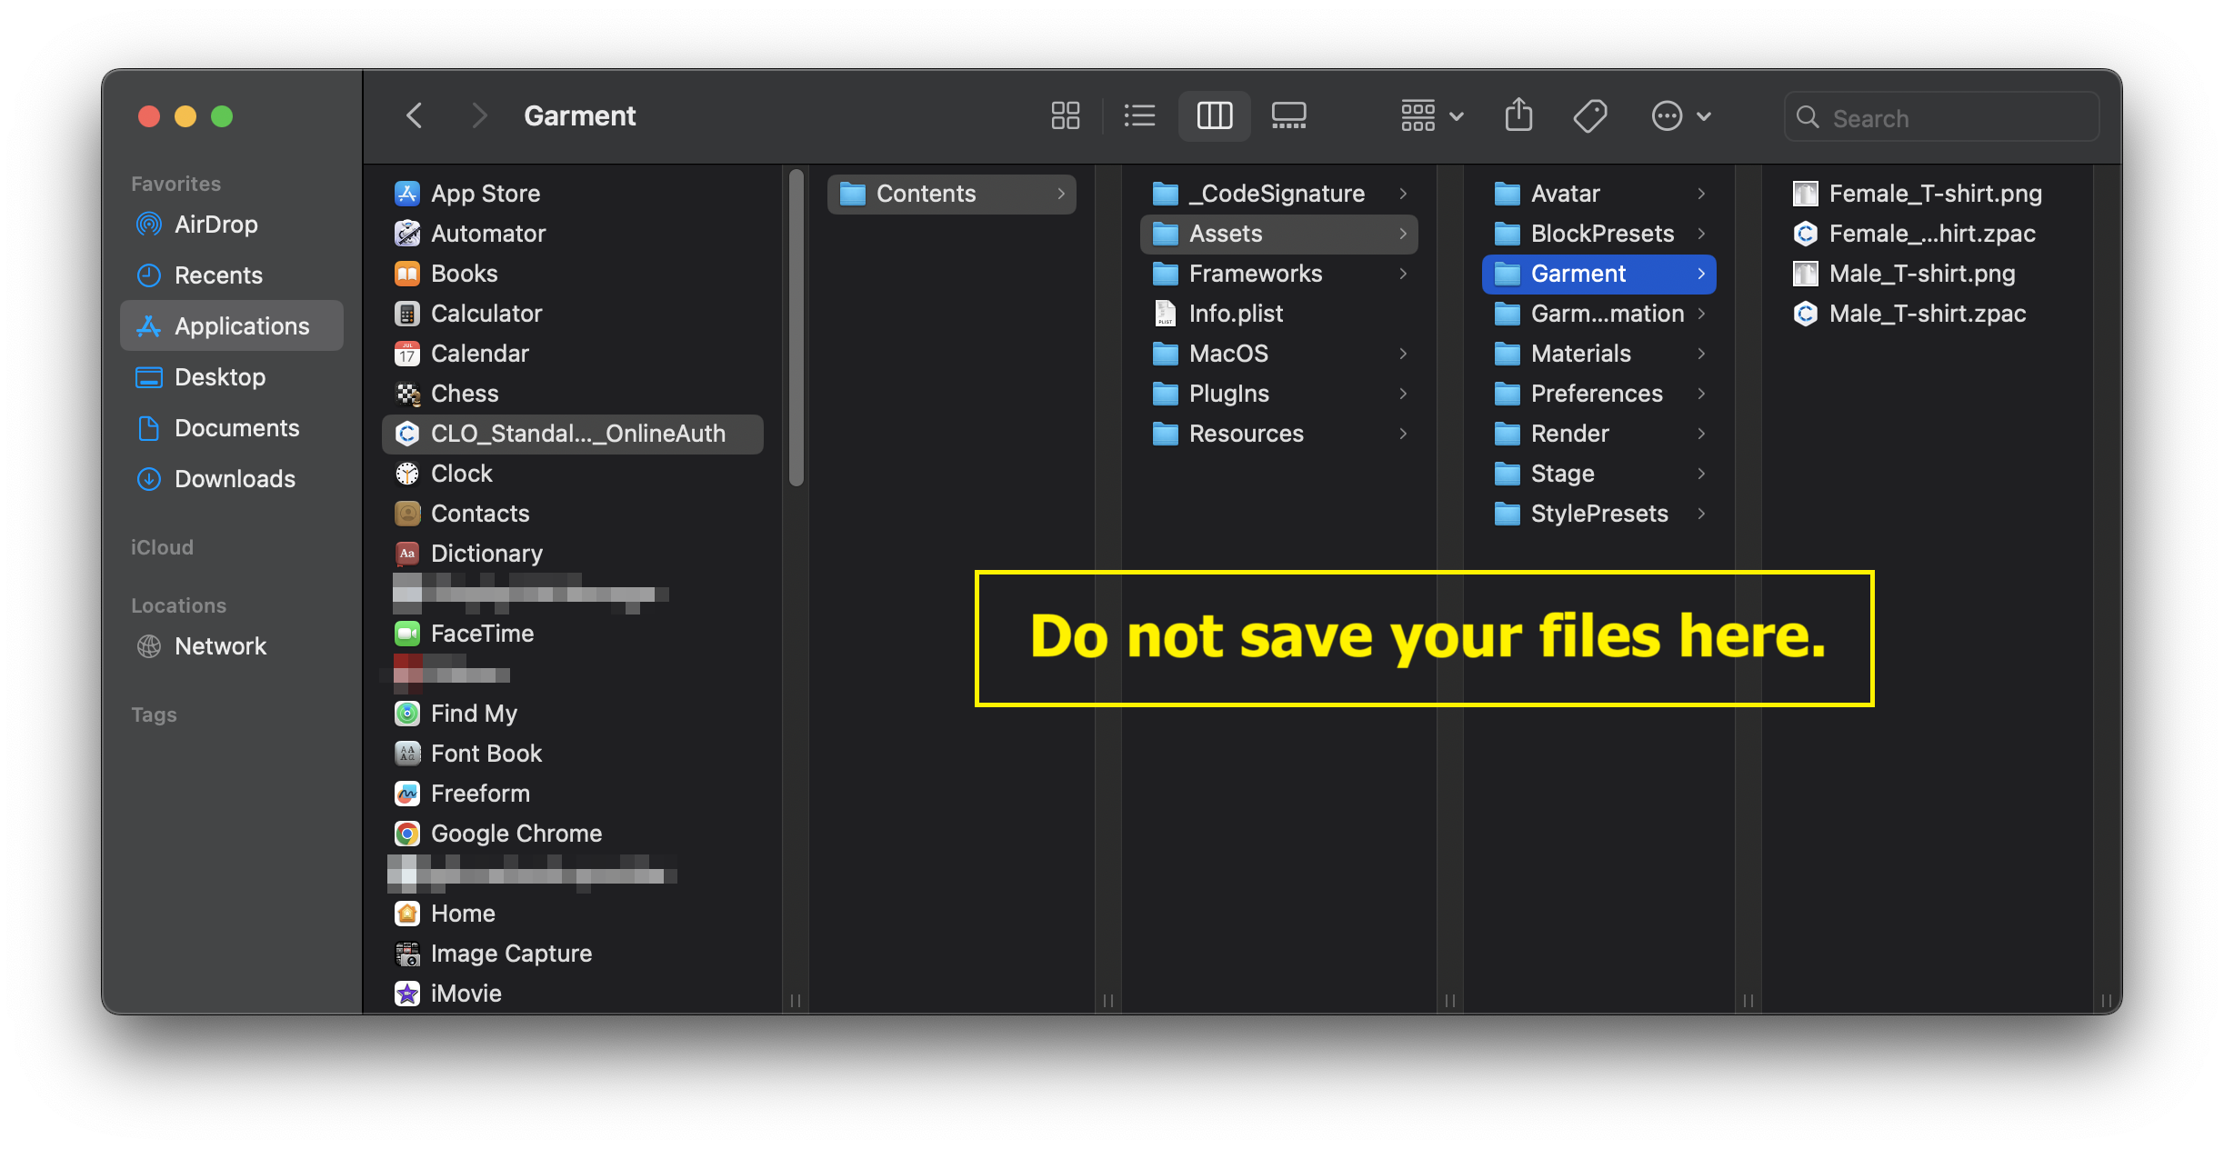2224x1149 pixels.
Task: Select the Male_T-shirt.zpac file
Action: click(1927, 314)
